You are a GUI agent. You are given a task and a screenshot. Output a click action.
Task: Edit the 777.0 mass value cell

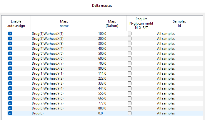pos(102,103)
